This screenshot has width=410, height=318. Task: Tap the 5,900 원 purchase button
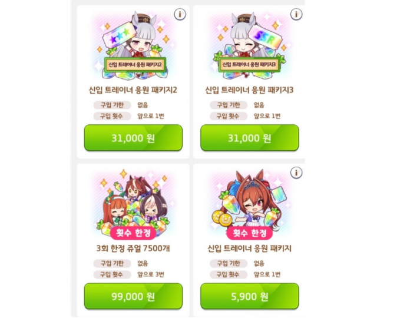pyautogui.click(x=250, y=296)
